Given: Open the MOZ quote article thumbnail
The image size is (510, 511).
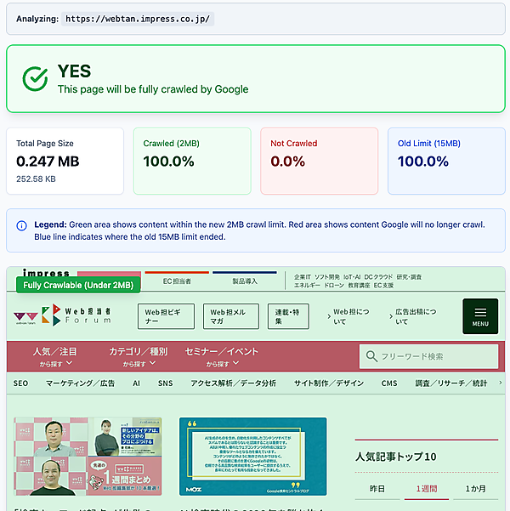Looking at the screenshot, I should [x=253, y=457].
